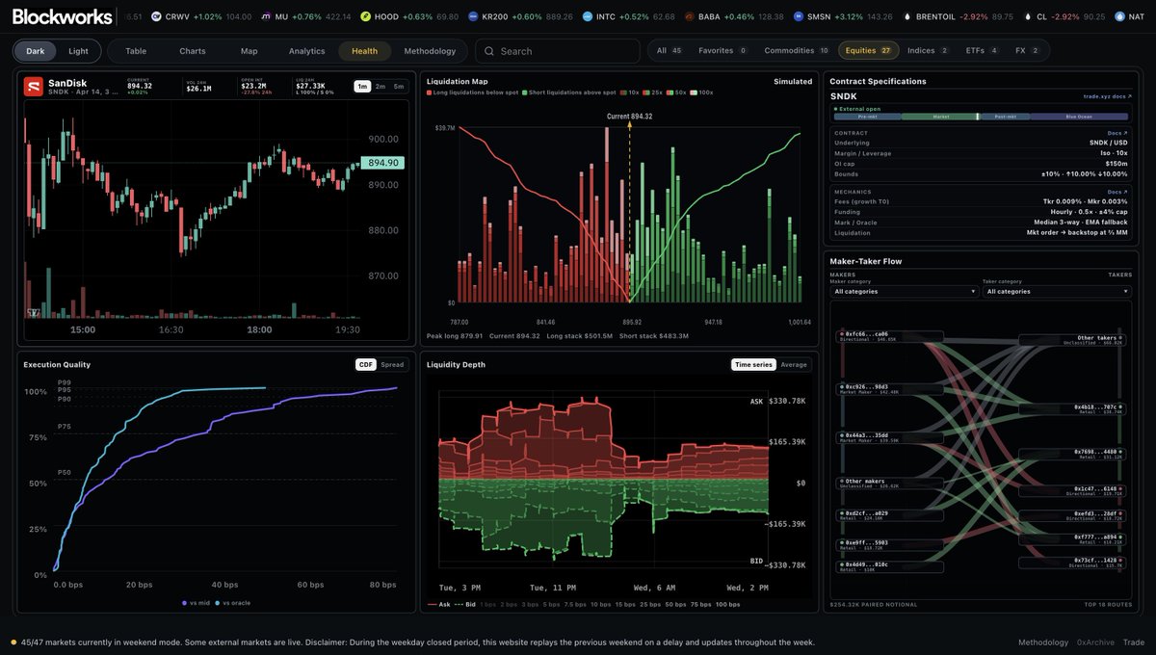Open the Taker category dropdown
The width and height of the screenshot is (1156, 655).
tap(1057, 291)
